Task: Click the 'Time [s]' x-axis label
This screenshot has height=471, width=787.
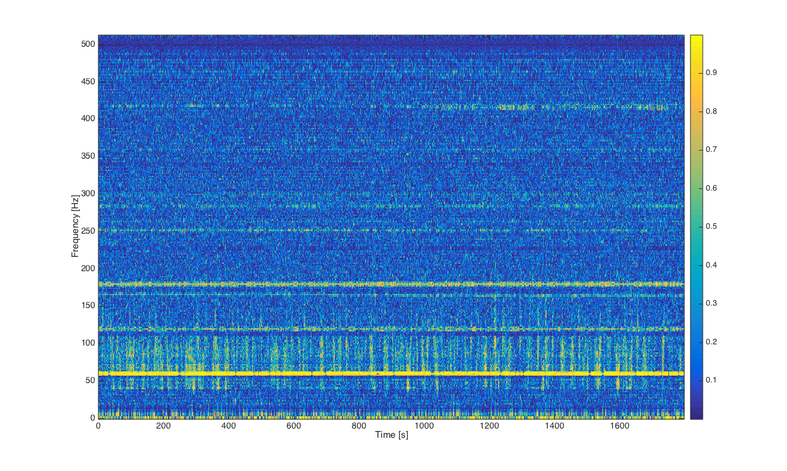Action: click(392, 435)
